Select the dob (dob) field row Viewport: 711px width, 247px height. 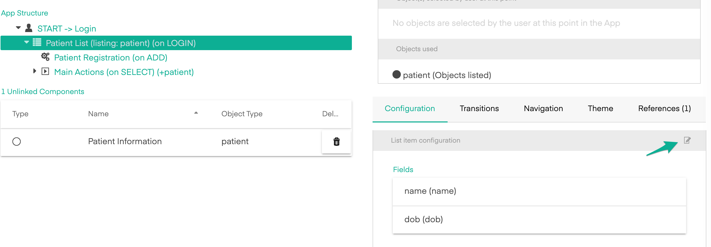[x=539, y=219]
